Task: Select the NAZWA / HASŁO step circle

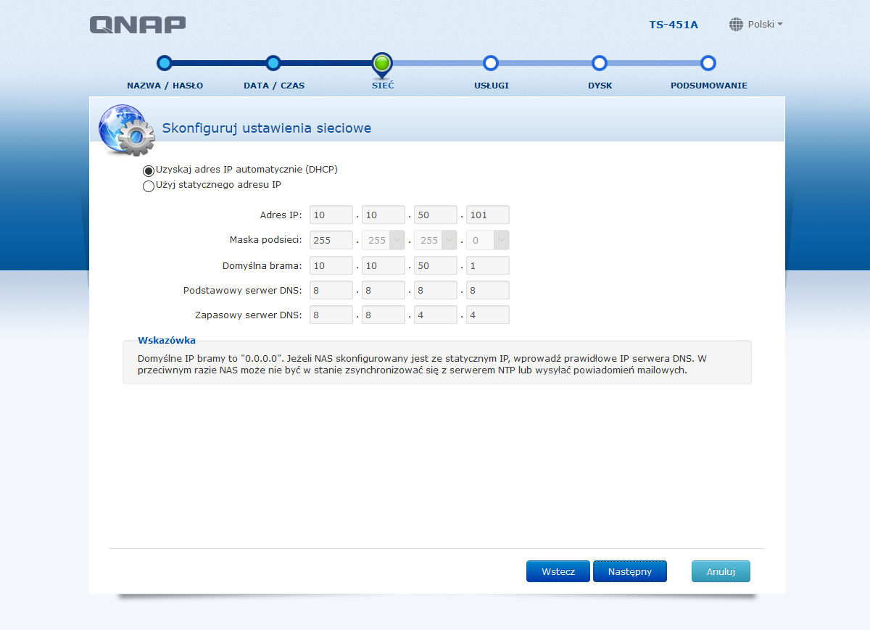Action: click(165, 63)
